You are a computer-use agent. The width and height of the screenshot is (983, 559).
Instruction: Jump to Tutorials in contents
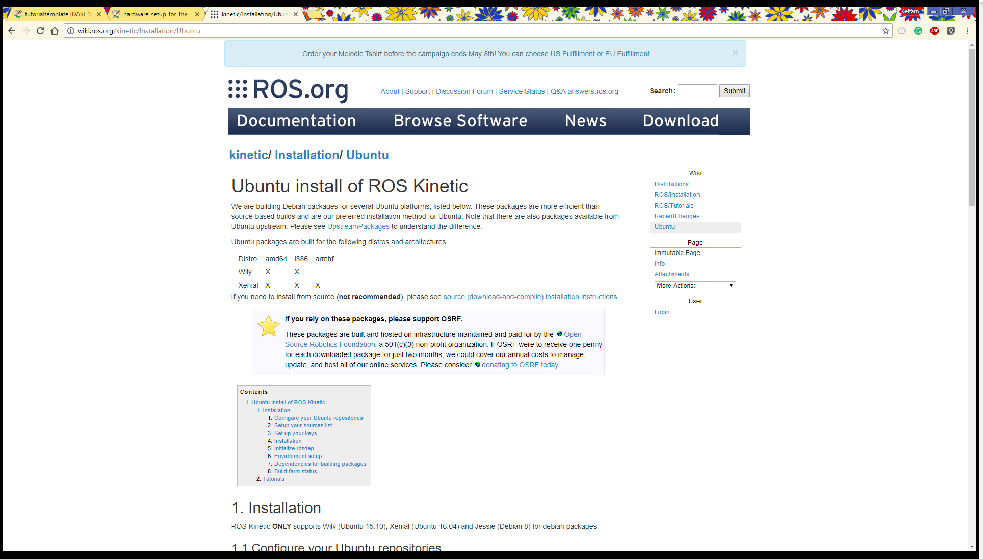click(274, 479)
